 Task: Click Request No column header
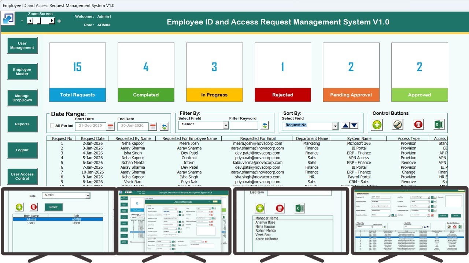point(62,138)
